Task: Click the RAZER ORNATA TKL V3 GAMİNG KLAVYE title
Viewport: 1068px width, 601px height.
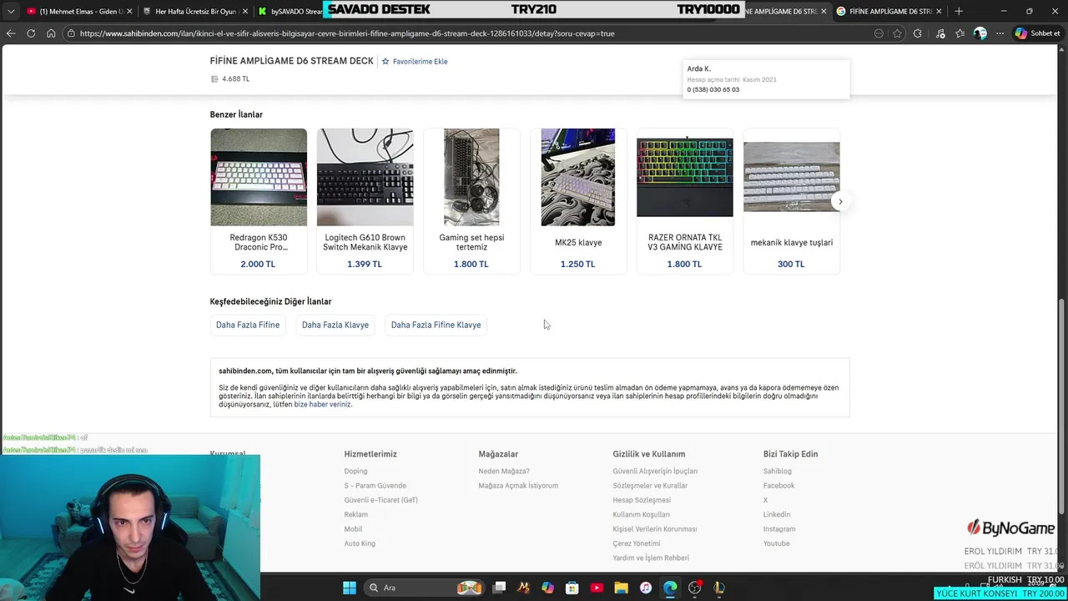Action: coord(685,242)
